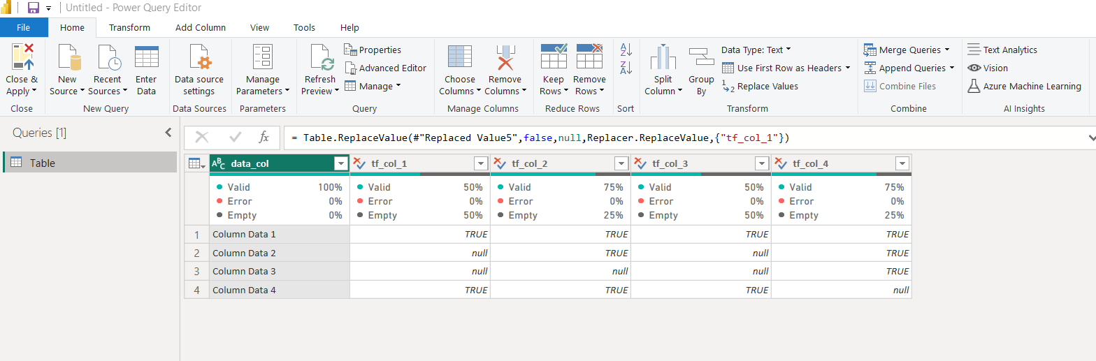This screenshot has height=361, width=1096.
Task: Click the fx formula icon
Action: [x=264, y=138]
